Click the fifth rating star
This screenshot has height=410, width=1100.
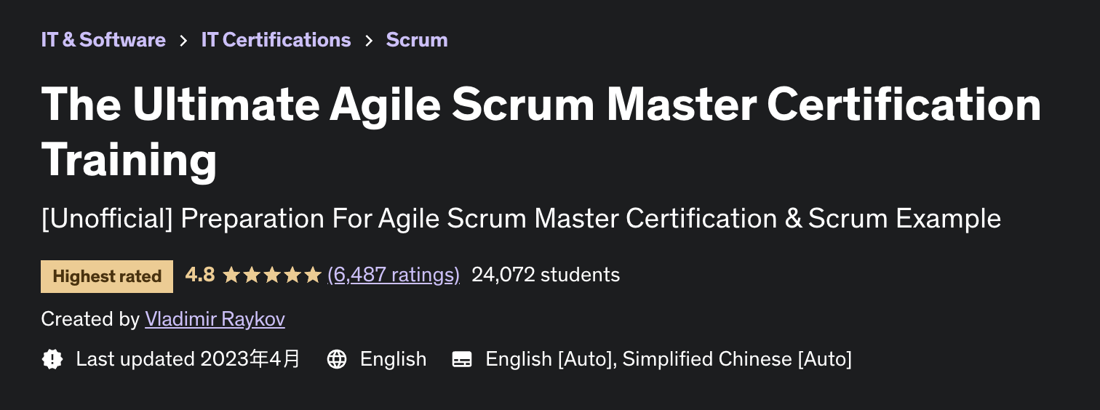click(x=313, y=275)
